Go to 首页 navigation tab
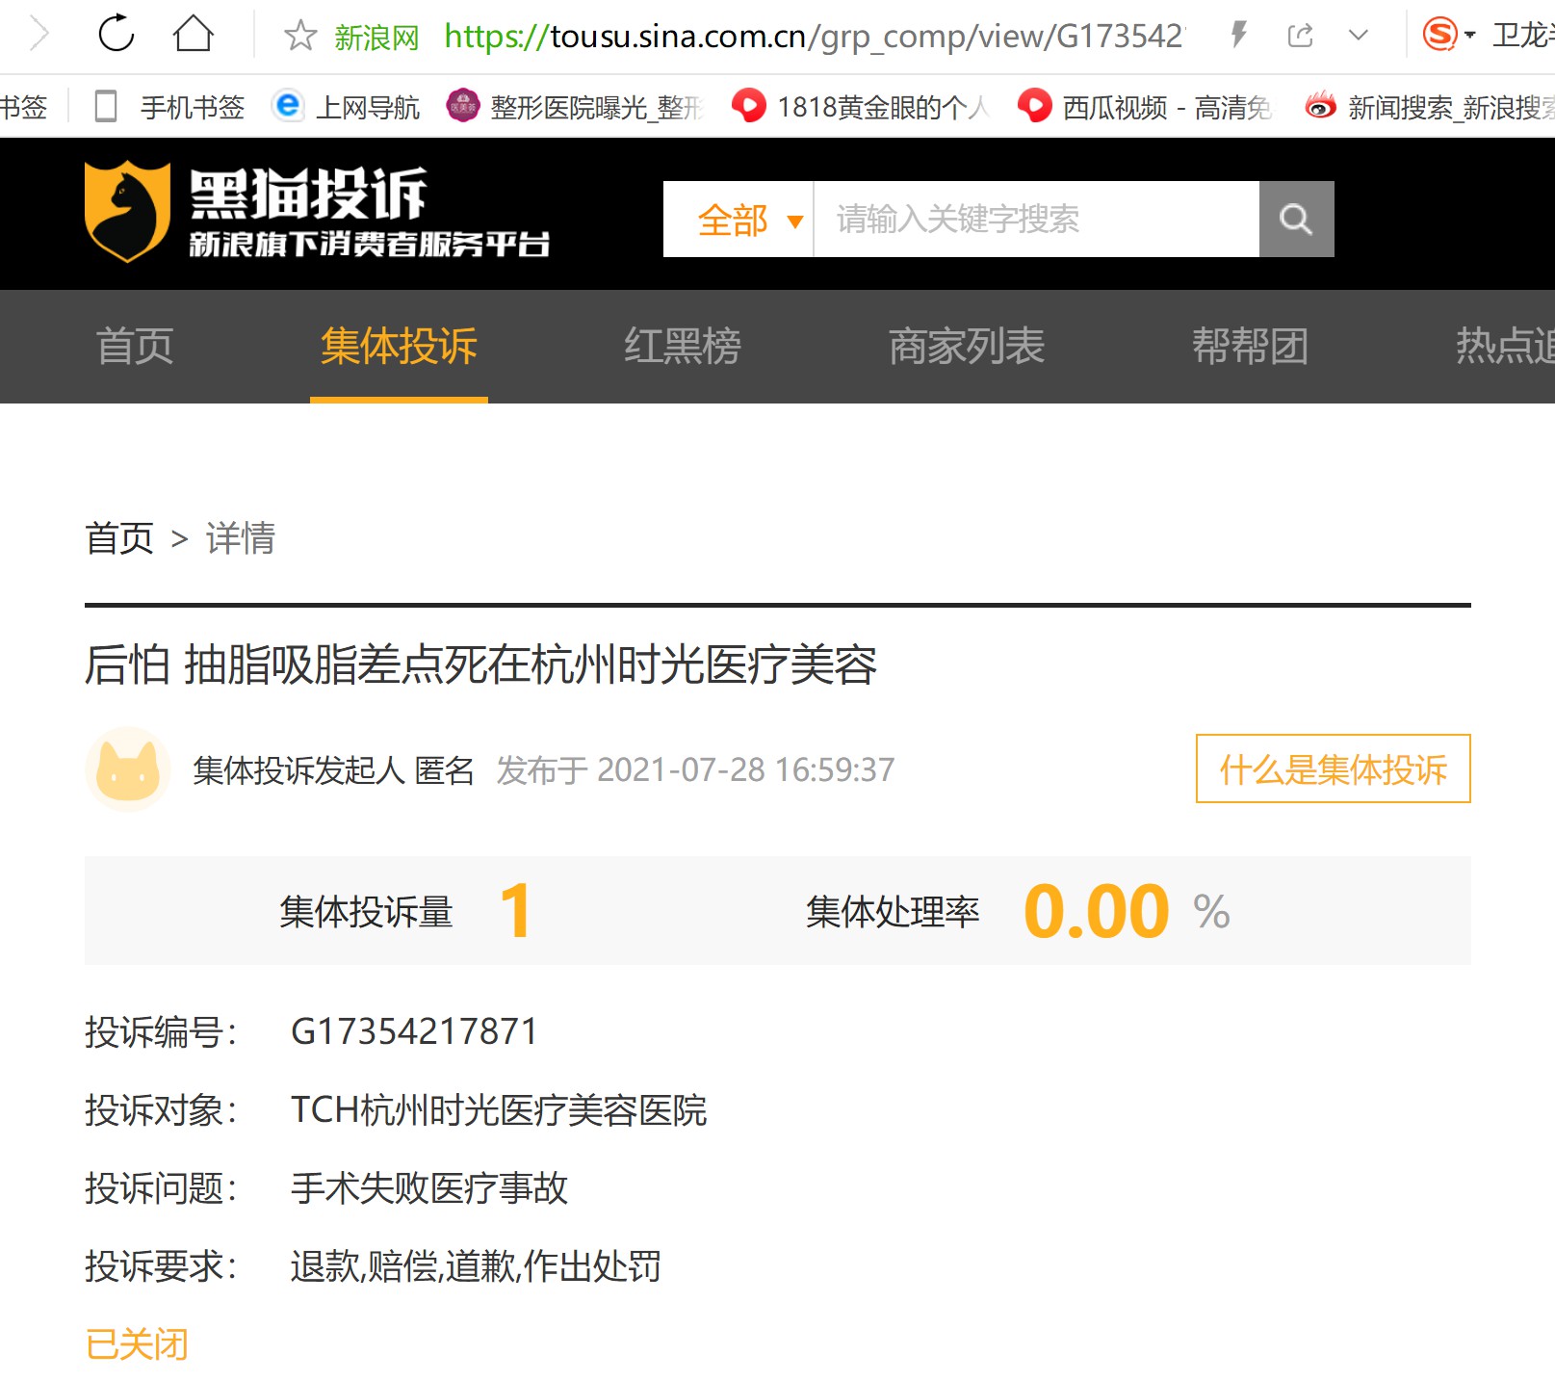This screenshot has height=1380, width=1555. pos(135,346)
